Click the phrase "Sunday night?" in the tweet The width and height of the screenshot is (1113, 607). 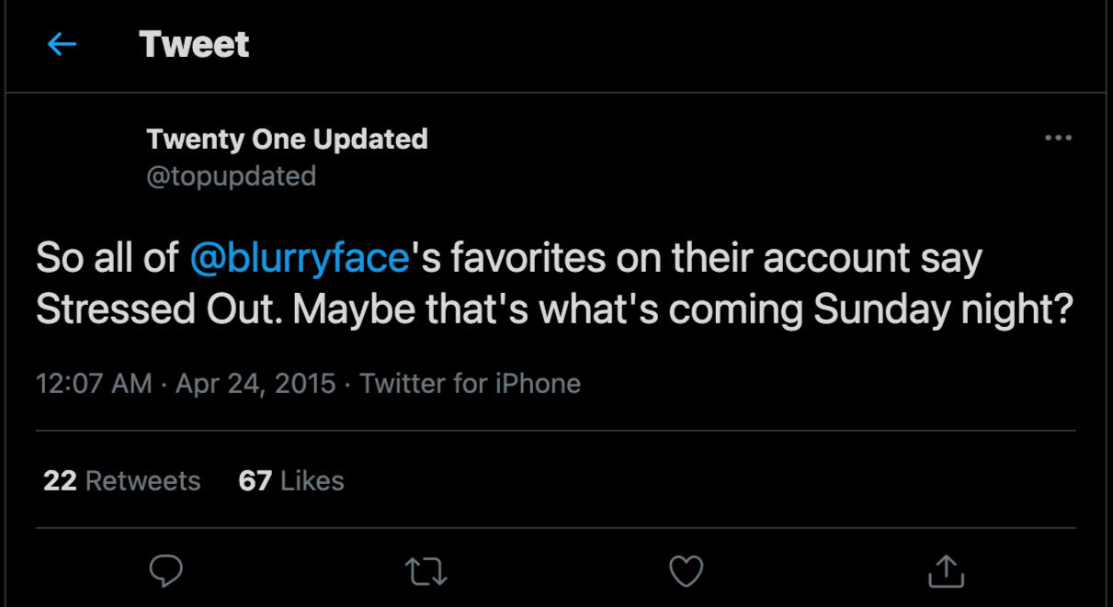pyautogui.click(x=944, y=310)
